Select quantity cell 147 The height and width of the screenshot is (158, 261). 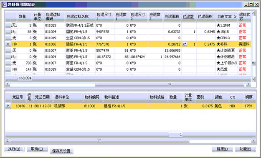(24, 69)
